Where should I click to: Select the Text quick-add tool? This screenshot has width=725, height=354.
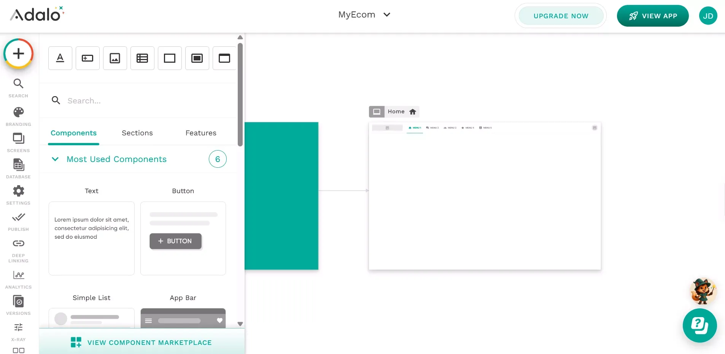point(60,58)
